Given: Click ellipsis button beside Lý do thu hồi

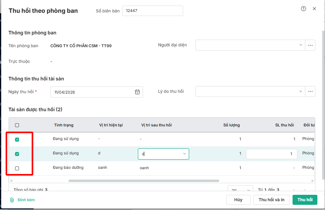Looking at the screenshot, I should [310, 92].
